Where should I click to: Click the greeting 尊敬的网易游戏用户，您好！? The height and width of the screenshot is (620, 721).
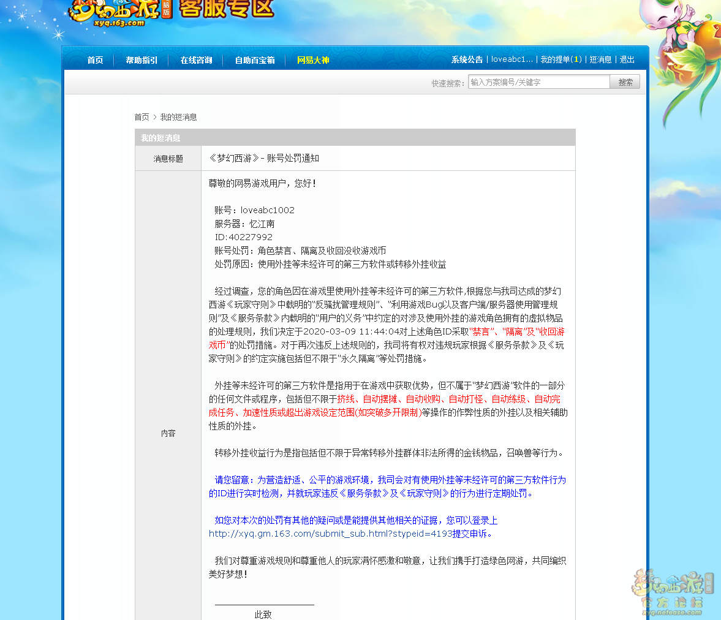[263, 184]
